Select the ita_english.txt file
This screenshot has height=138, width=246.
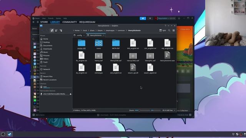(81, 69)
